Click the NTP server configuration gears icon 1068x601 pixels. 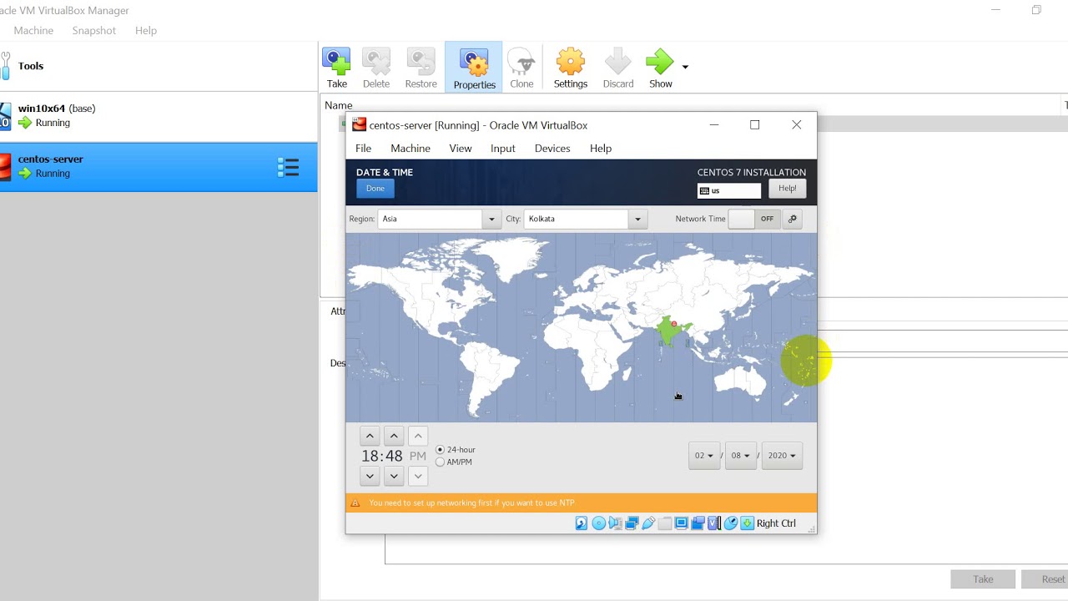coord(793,219)
